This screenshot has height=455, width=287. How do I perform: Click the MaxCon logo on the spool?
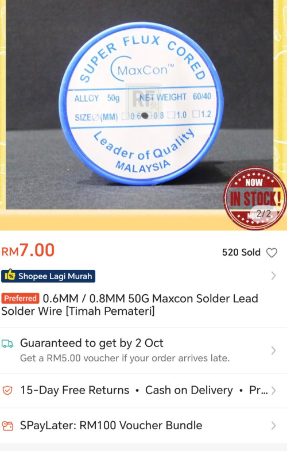click(142, 69)
